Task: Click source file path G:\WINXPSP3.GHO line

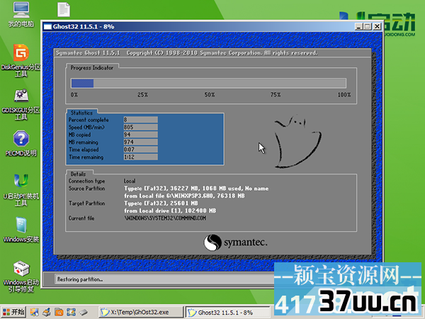Action: tap(184, 196)
